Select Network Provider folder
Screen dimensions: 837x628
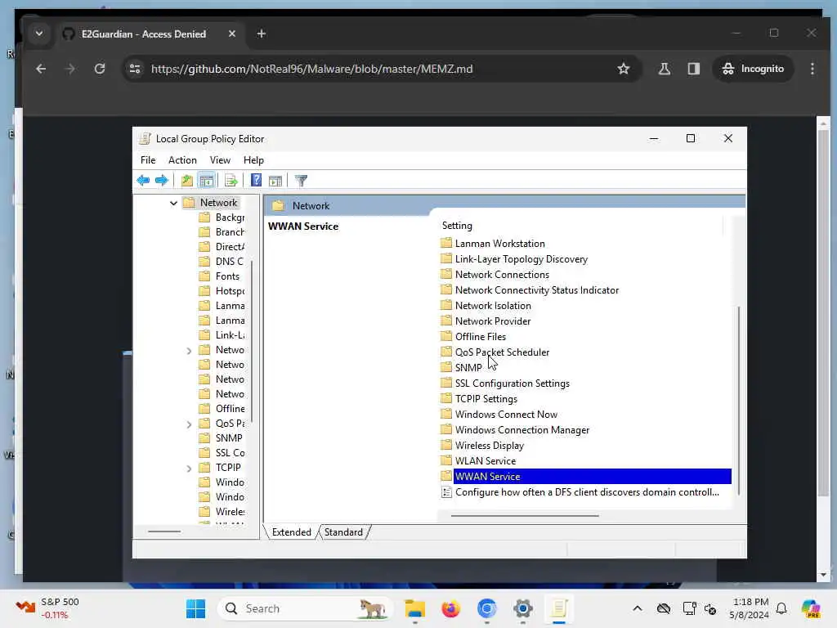[x=493, y=321]
